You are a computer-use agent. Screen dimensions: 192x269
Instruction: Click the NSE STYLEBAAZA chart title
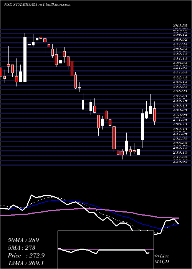coord(37,5)
